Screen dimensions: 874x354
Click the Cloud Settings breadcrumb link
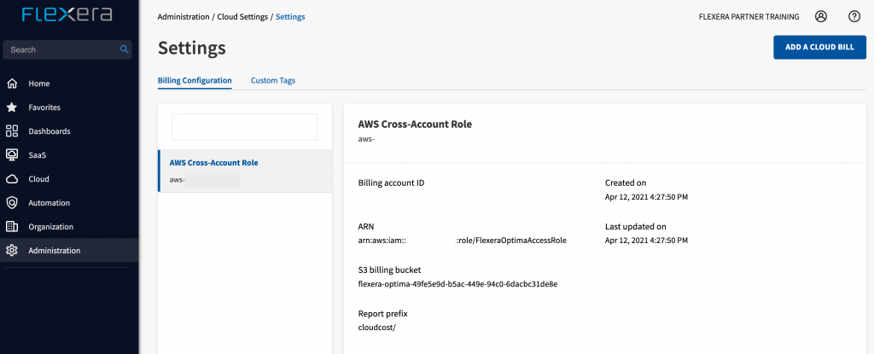242,17
